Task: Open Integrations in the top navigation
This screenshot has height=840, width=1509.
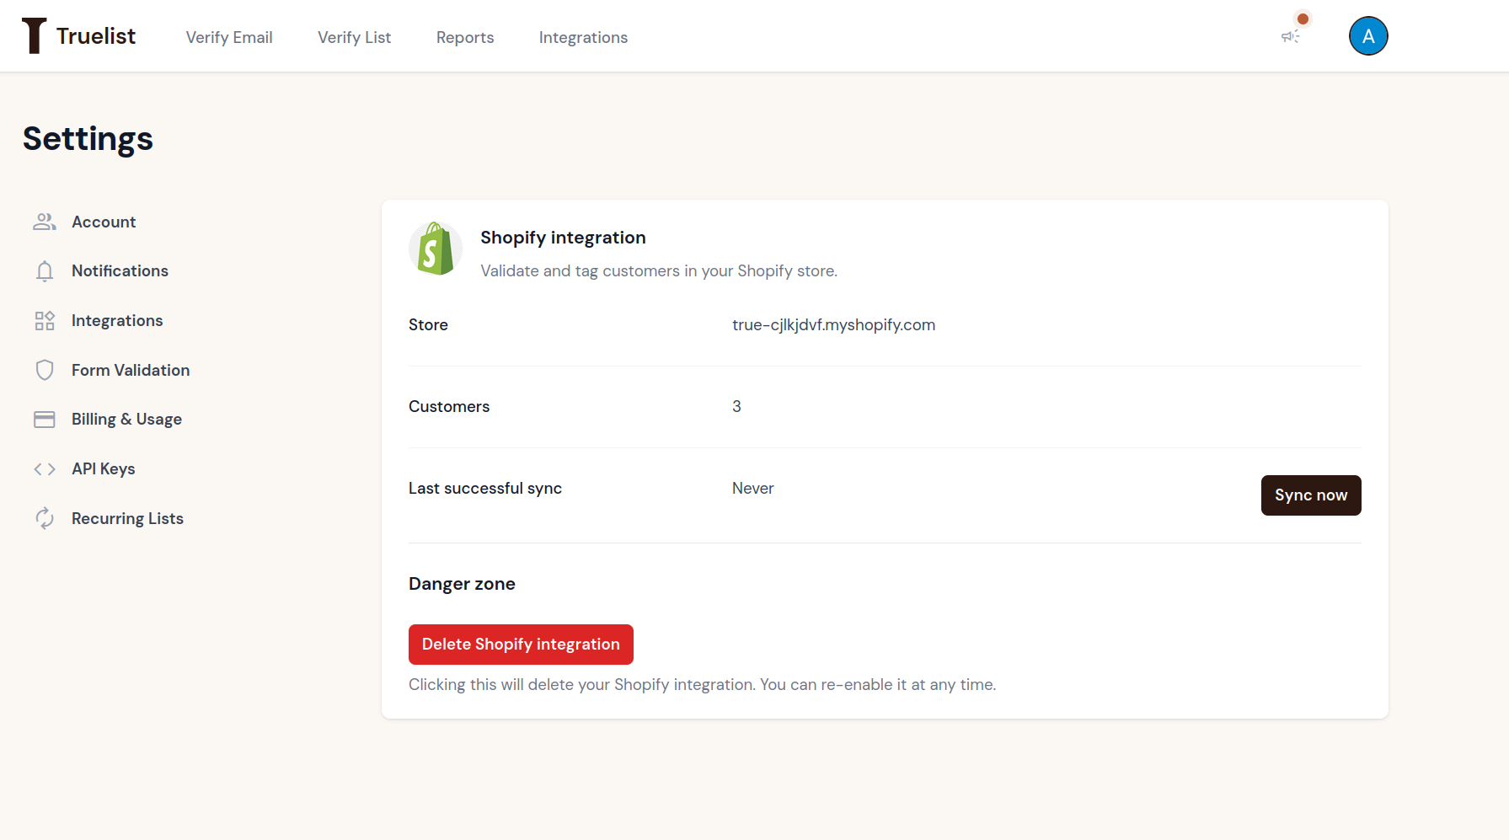Action: pos(583,37)
